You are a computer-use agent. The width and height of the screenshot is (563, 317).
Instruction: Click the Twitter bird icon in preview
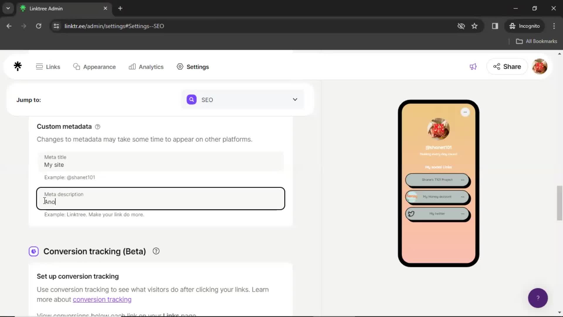pyautogui.click(x=411, y=214)
